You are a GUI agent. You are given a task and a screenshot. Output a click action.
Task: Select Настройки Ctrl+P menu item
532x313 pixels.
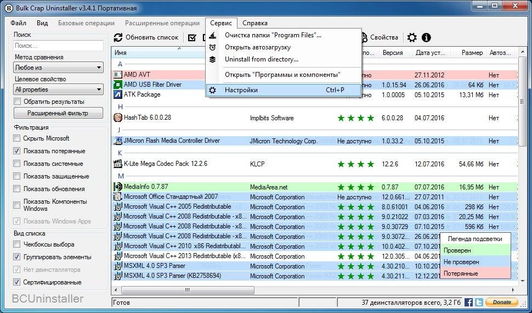tap(284, 90)
